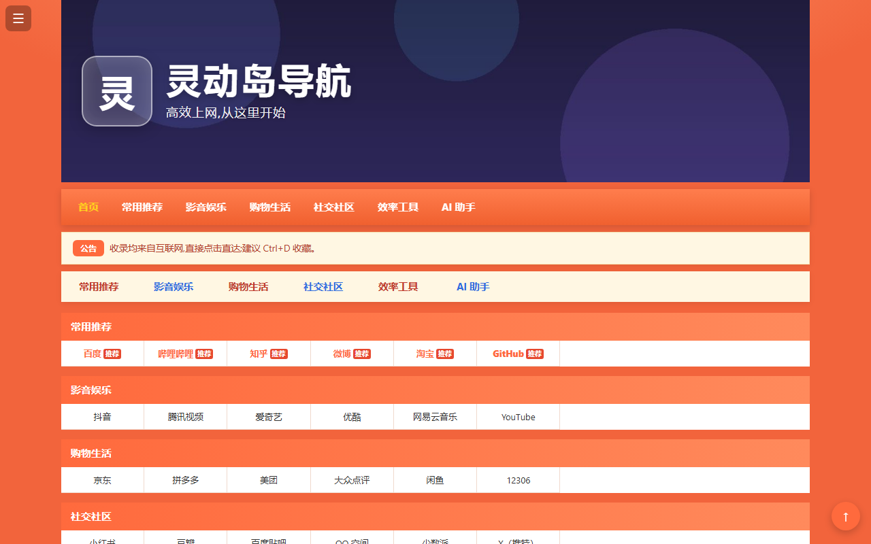Click the subtitle 高效上网,从这里开始
This screenshot has height=544, width=871.
[226, 113]
